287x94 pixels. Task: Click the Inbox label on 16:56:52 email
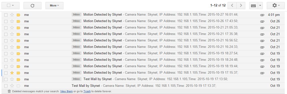click(x=76, y=40)
